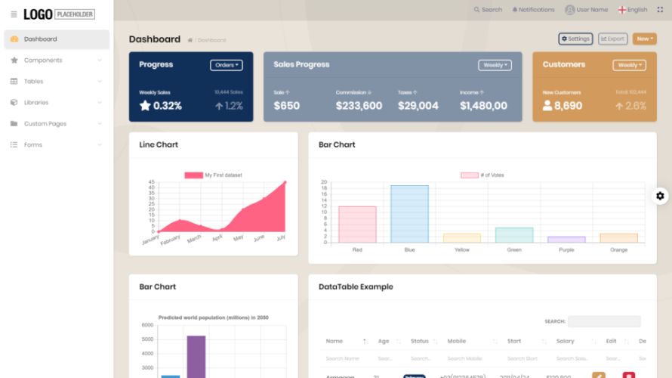Click the home icon in breadcrumb
This screenshot has height=378, width=672.
coord(190,40)
